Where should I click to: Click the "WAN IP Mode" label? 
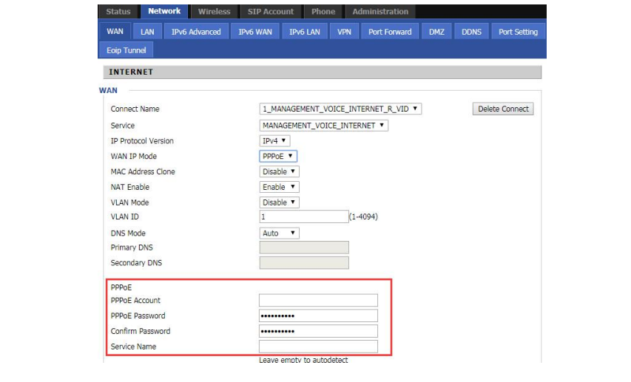134,157
